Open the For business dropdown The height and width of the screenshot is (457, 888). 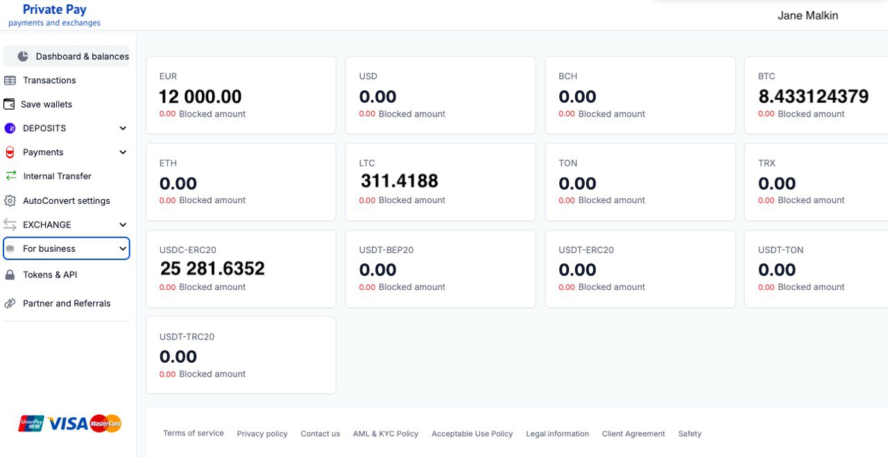tap(67, 249)
